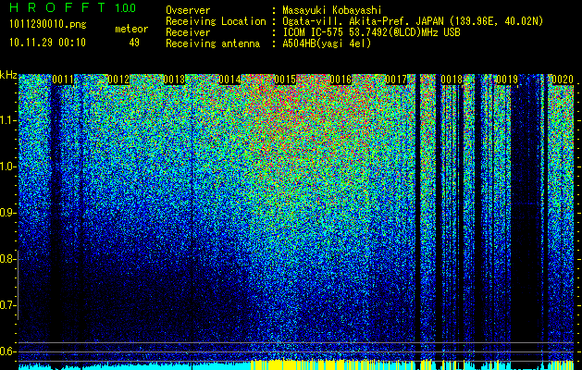Select the 0011 time marker
Image resolution: width=582 pixels, height=370 pixels.
pos(63,80)
